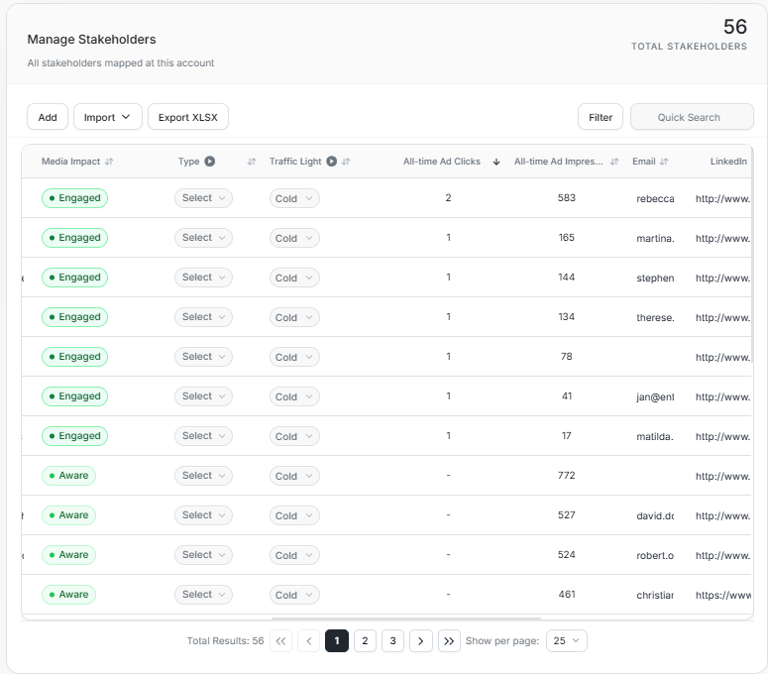Open Traffic Light Cold dropdown in rebecca row

coord(294,198)
